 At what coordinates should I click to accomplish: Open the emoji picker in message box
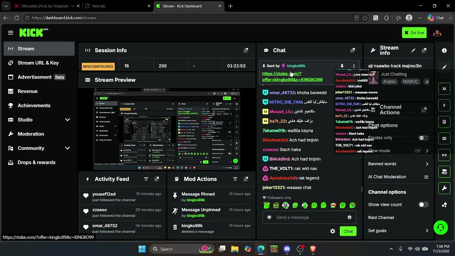349,217
